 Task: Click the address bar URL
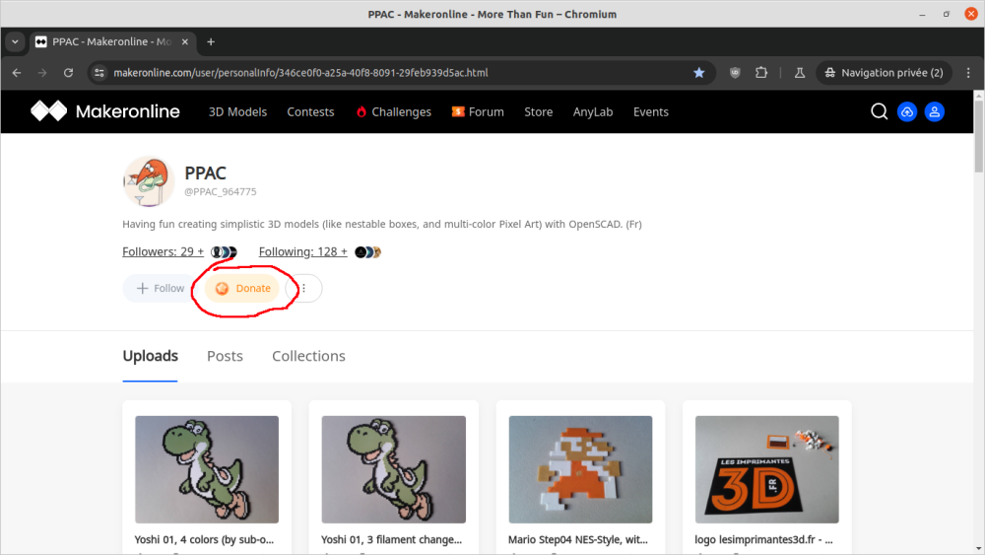[x=300, y=73]
